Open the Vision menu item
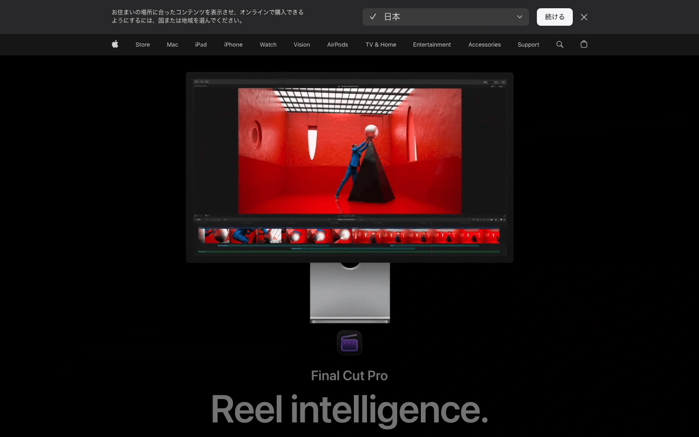Image resolution: width=699 pixels, height=437 pixels. 302,45
